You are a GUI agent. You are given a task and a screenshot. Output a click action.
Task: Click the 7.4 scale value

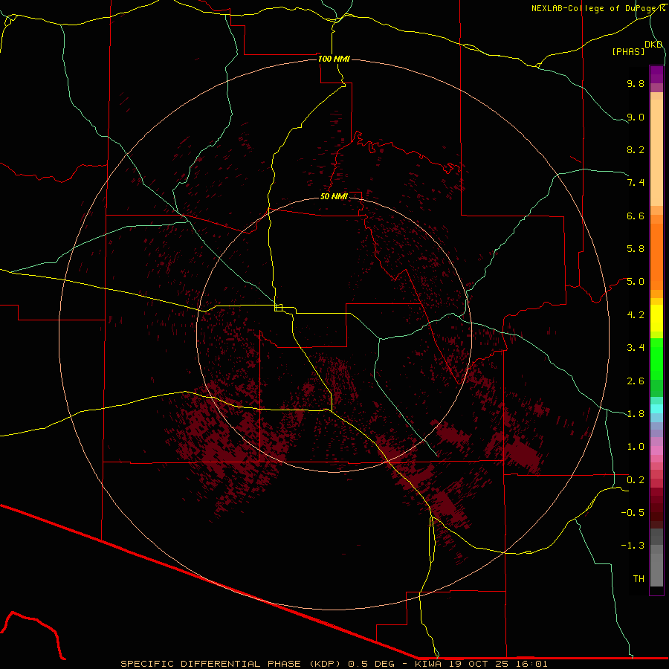pyautogui.click(x=636, y=183)
